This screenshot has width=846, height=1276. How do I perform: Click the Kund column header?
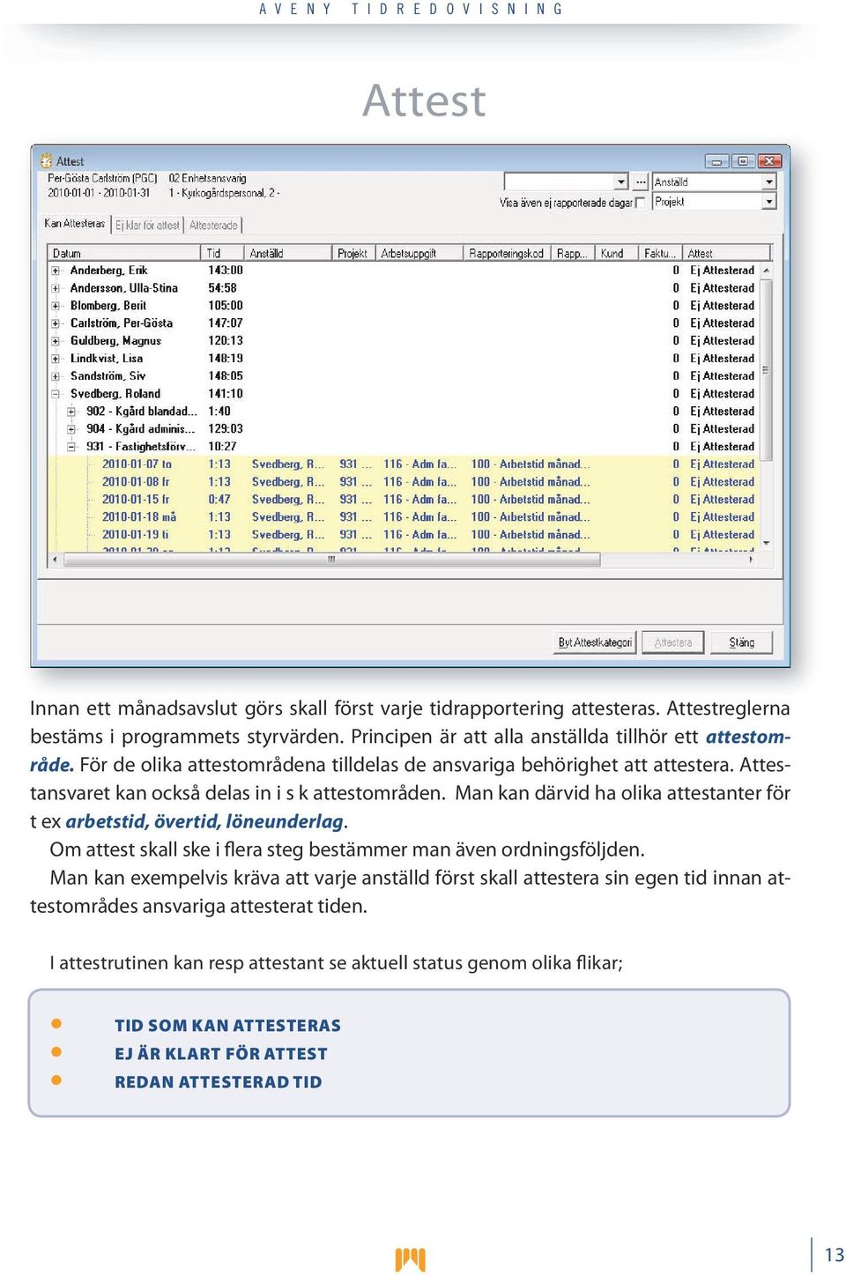(x=617, y=253)
